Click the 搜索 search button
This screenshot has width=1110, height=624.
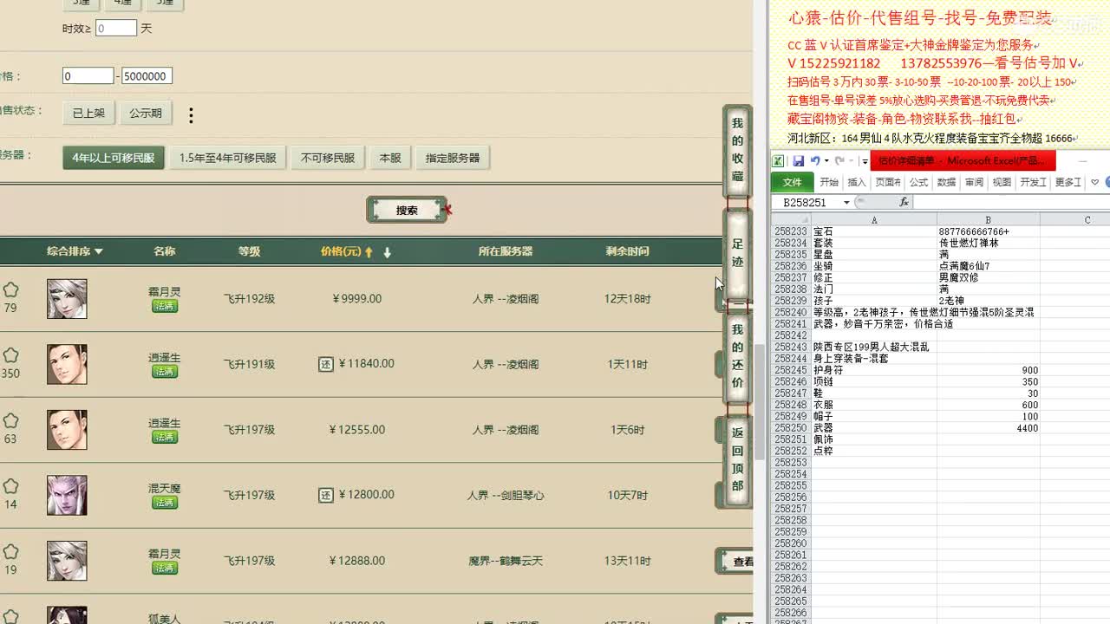click(407, 210)
